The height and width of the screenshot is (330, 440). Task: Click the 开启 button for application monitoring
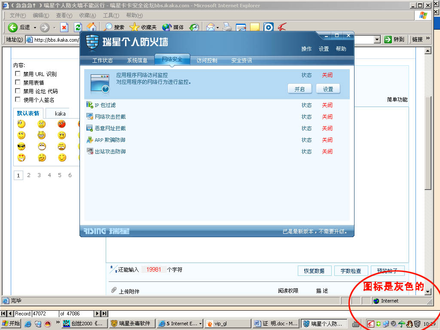tap(299, 89)
